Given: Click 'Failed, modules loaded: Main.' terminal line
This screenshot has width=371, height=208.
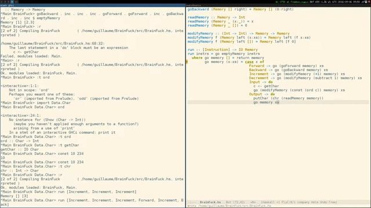Looking at the screenshot, I should pos(31,56).
